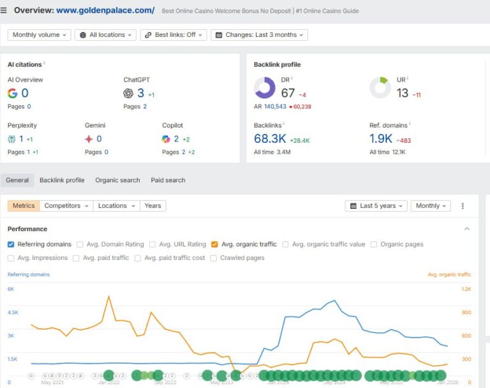Click the DR donut chart icon

(x=264, y=88)
